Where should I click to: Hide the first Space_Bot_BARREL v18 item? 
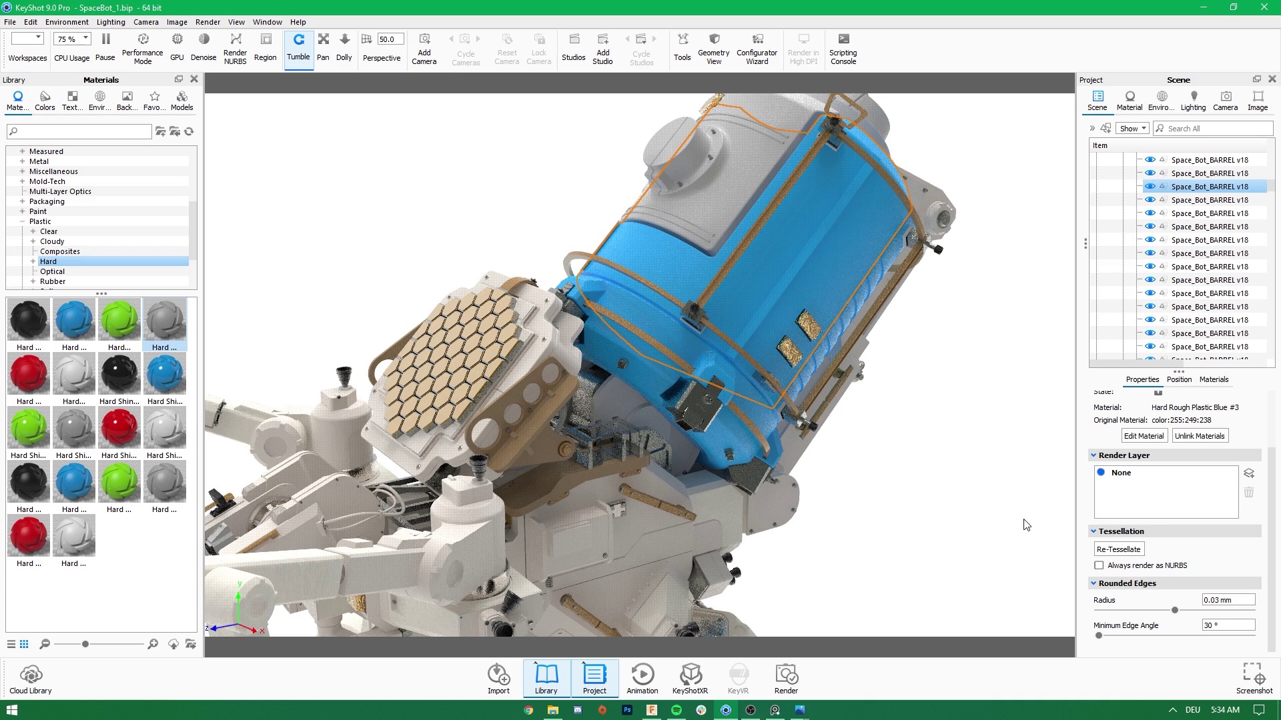click(1150, 160)
